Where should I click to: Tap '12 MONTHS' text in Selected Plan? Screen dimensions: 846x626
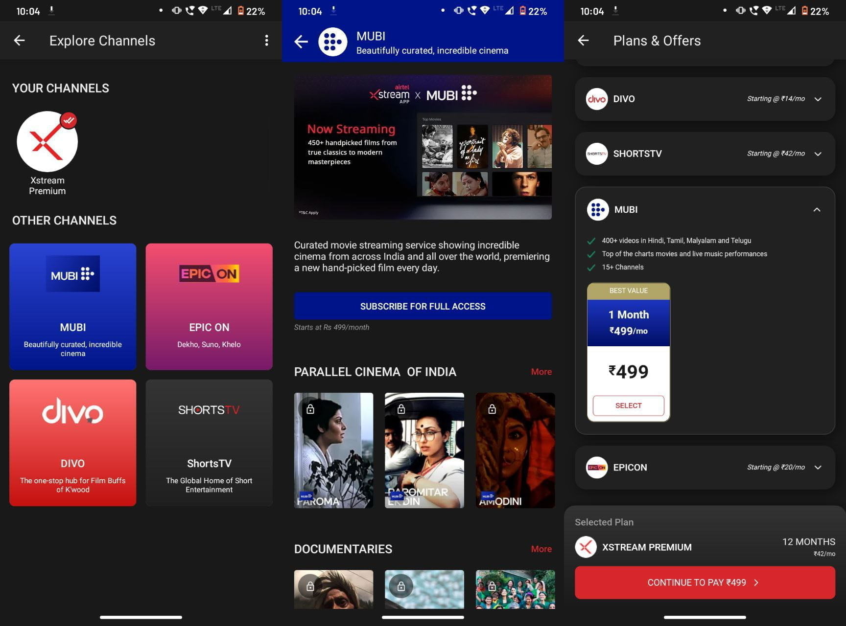point(809,542)
